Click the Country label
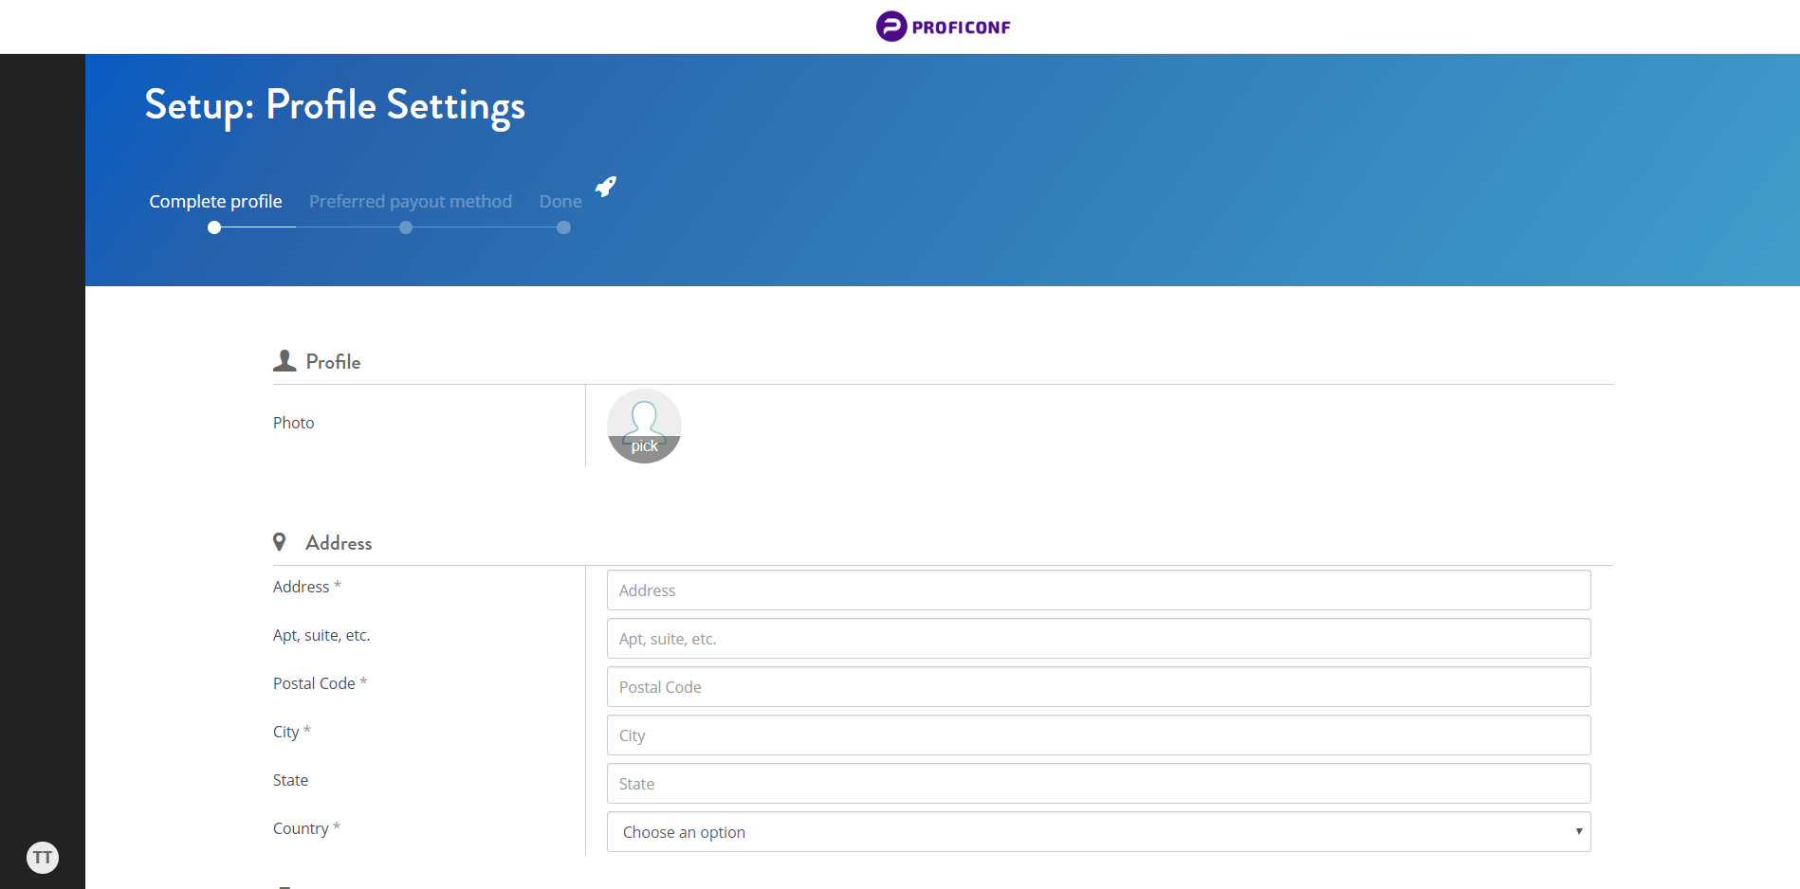The height and width of the screenshot is (889, 1800). pyautogui.click(x=306, y=828)
